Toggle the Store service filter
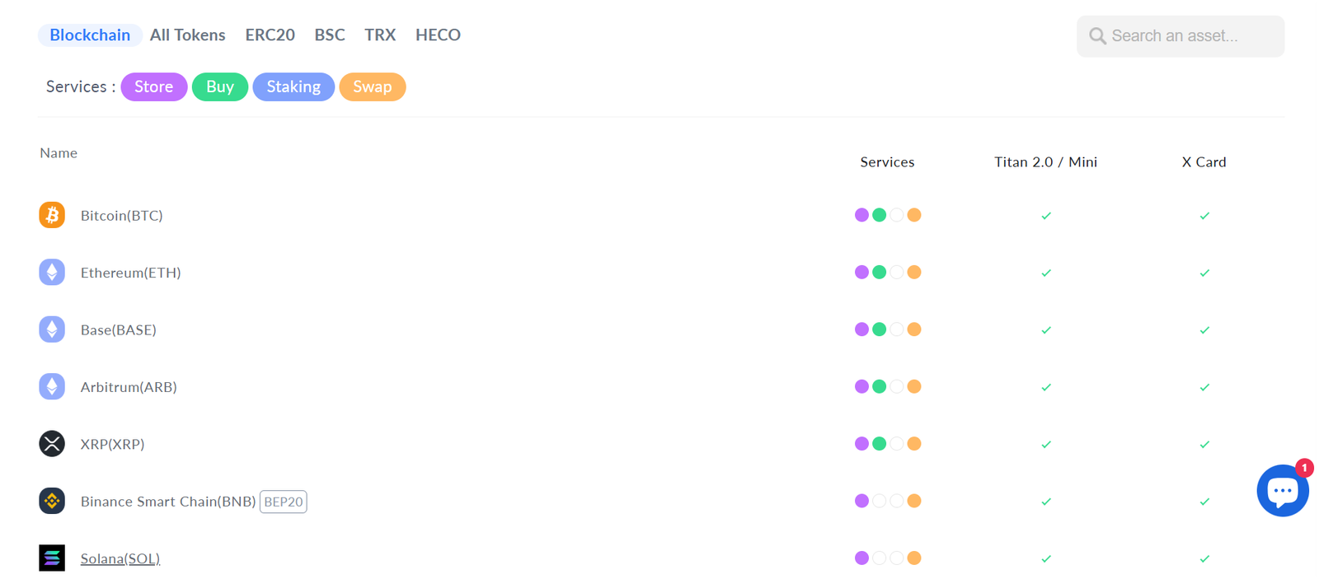The width and height of the screenshot is (1319, 579). (154, 86)
